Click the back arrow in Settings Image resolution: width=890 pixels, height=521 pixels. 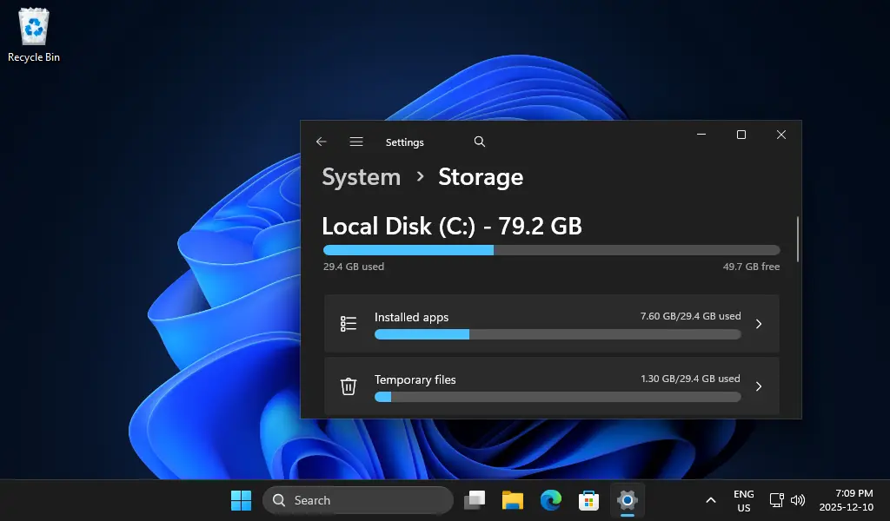coord(322,142)
